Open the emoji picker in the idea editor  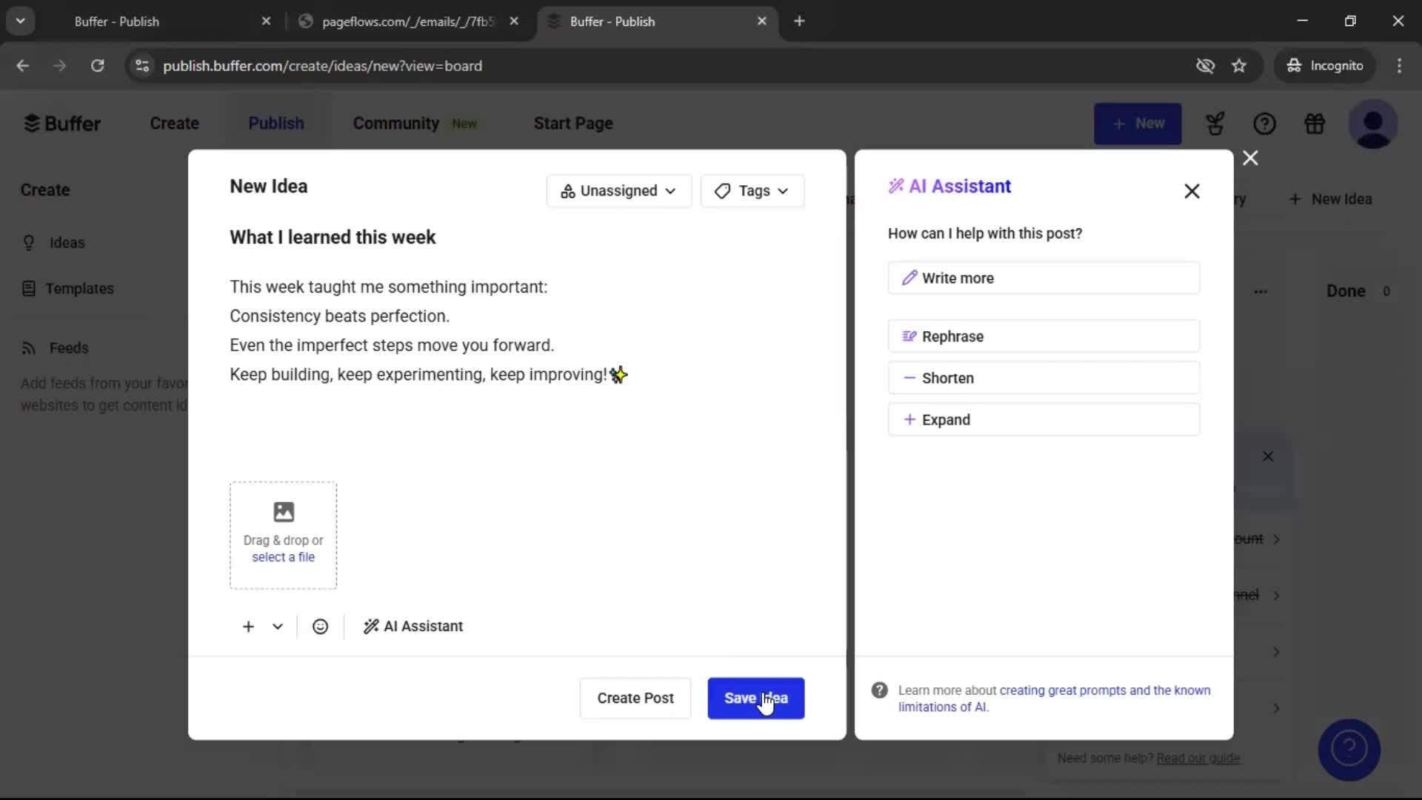(319, 626)
